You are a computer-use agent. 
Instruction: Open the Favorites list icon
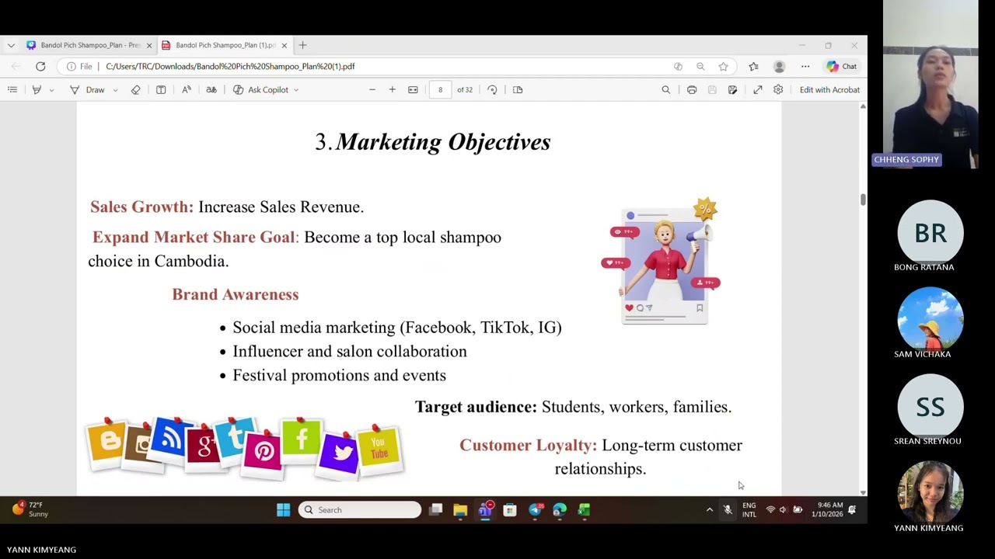coord(753,67)
